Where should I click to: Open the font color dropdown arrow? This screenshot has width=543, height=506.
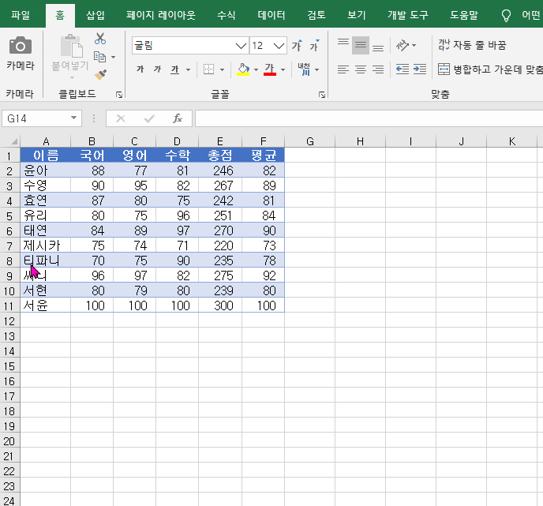[x=283, y=69]
